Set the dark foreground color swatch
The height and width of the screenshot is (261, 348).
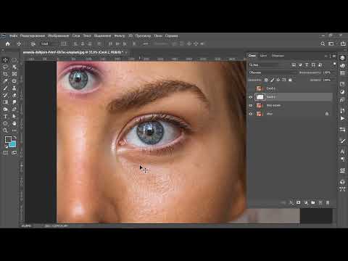coord(8,139)
